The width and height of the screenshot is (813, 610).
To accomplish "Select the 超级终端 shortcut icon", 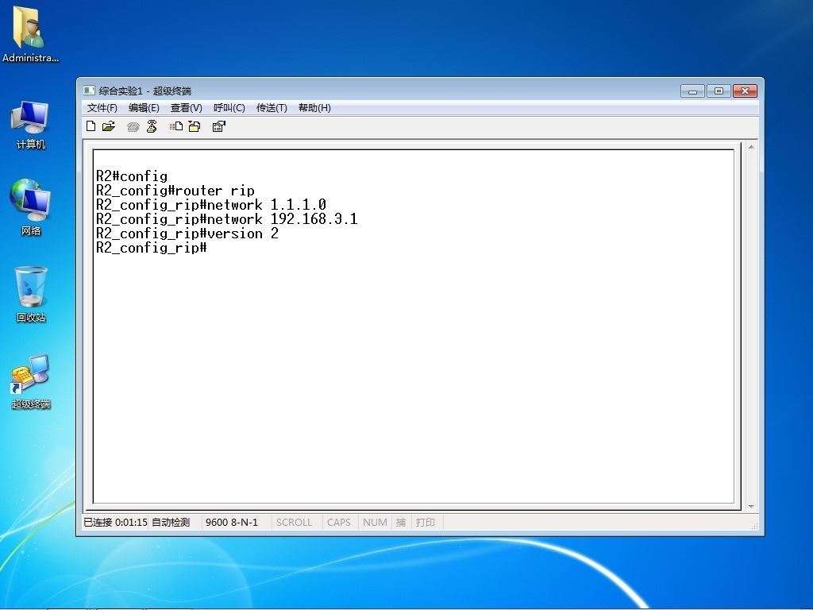I will pos(31,382).
